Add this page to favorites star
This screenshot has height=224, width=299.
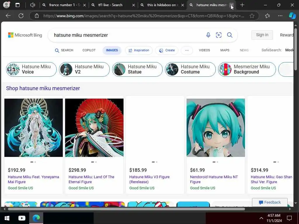pyautogui.click(x=252, y=16)
